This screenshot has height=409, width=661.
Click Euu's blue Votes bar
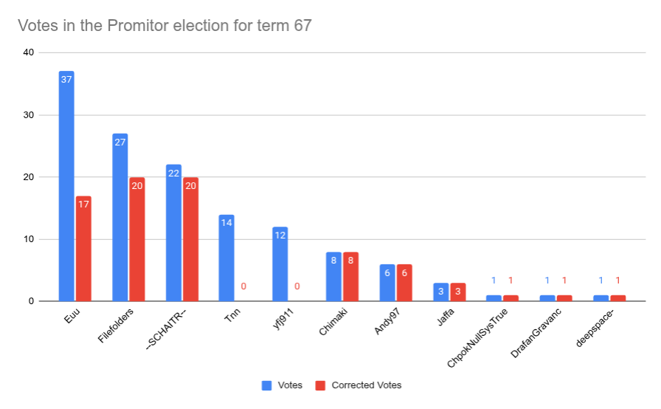pyautogui.click(x=66, y=186)
